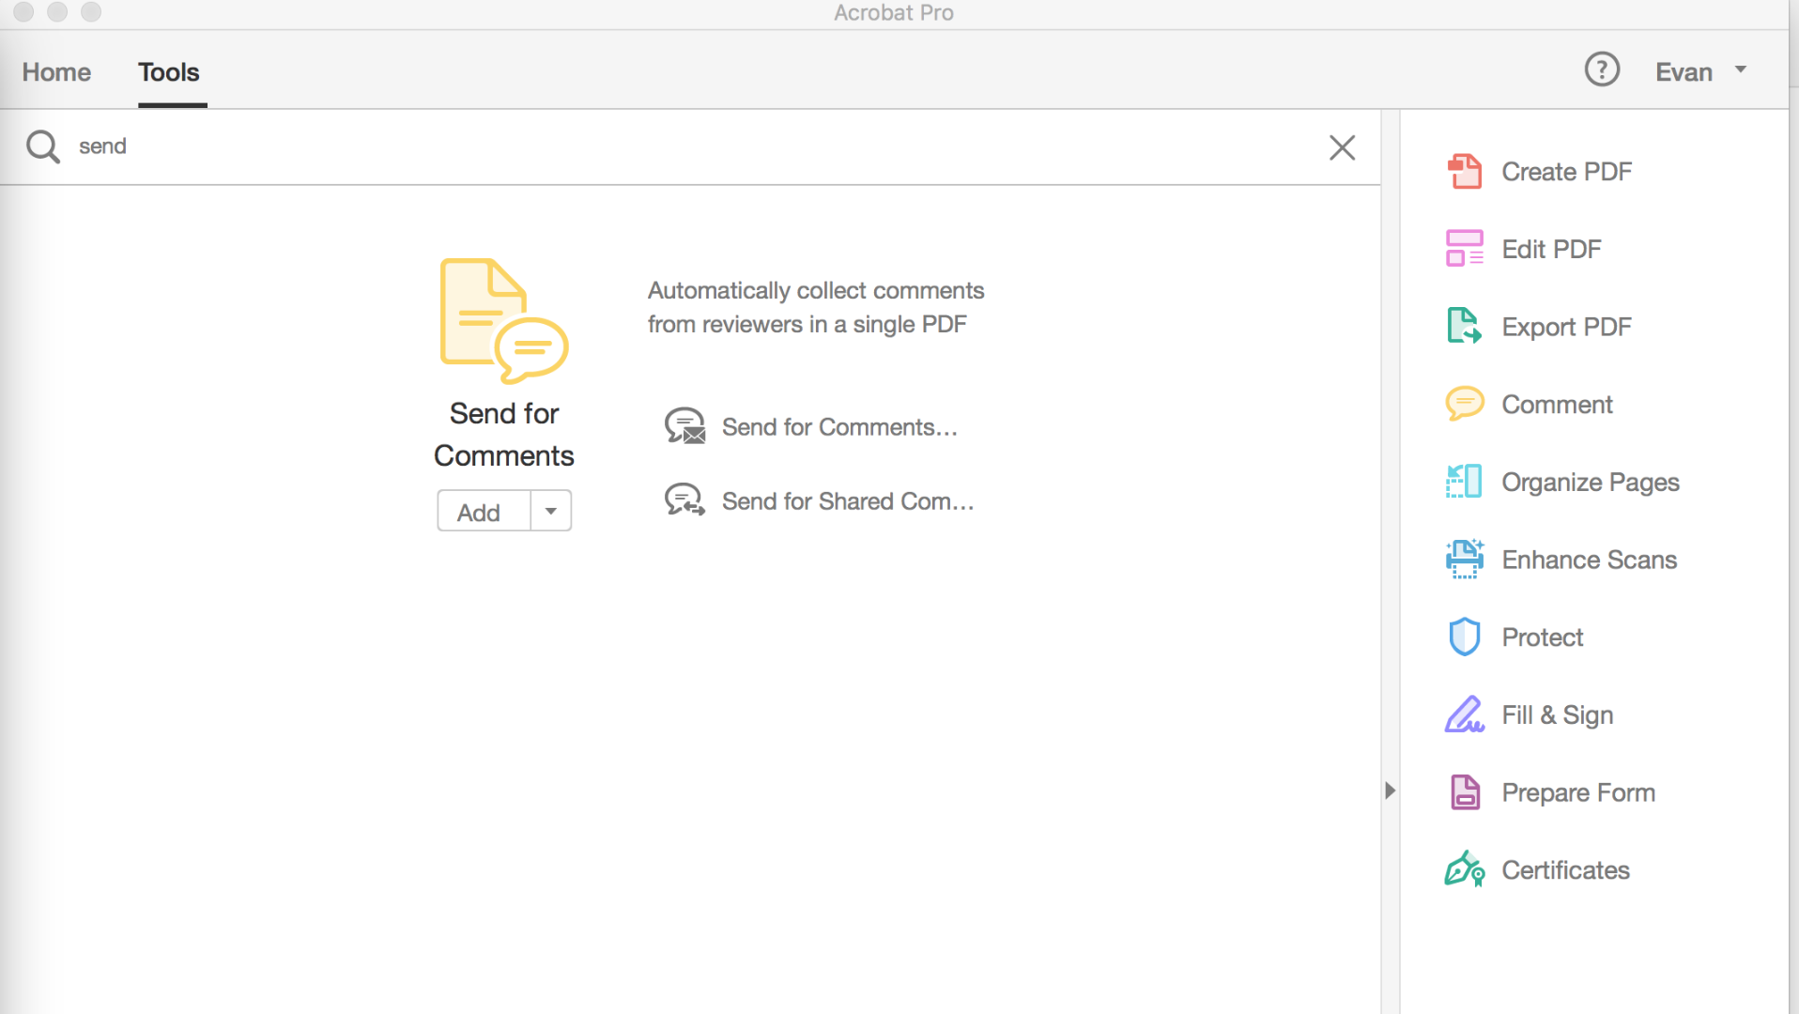Click the Prepare Form label
This screenshot has height=1014, width=1799.
[x=1577, y=792]
